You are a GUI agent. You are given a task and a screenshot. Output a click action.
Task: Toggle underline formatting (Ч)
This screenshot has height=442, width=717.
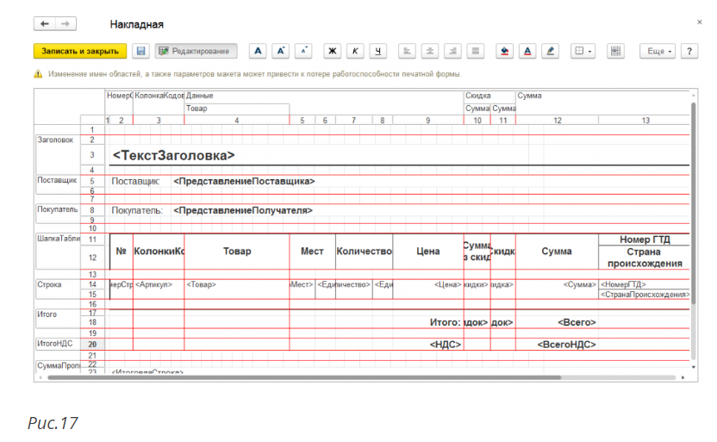(377, 52)
